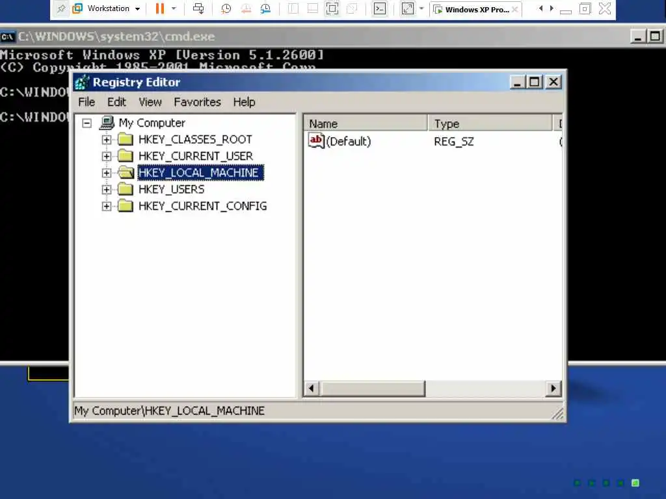This screenshot has width=666, height=499.
Task: Click HKEY_USERS folder icon
Action: point(126,189)
